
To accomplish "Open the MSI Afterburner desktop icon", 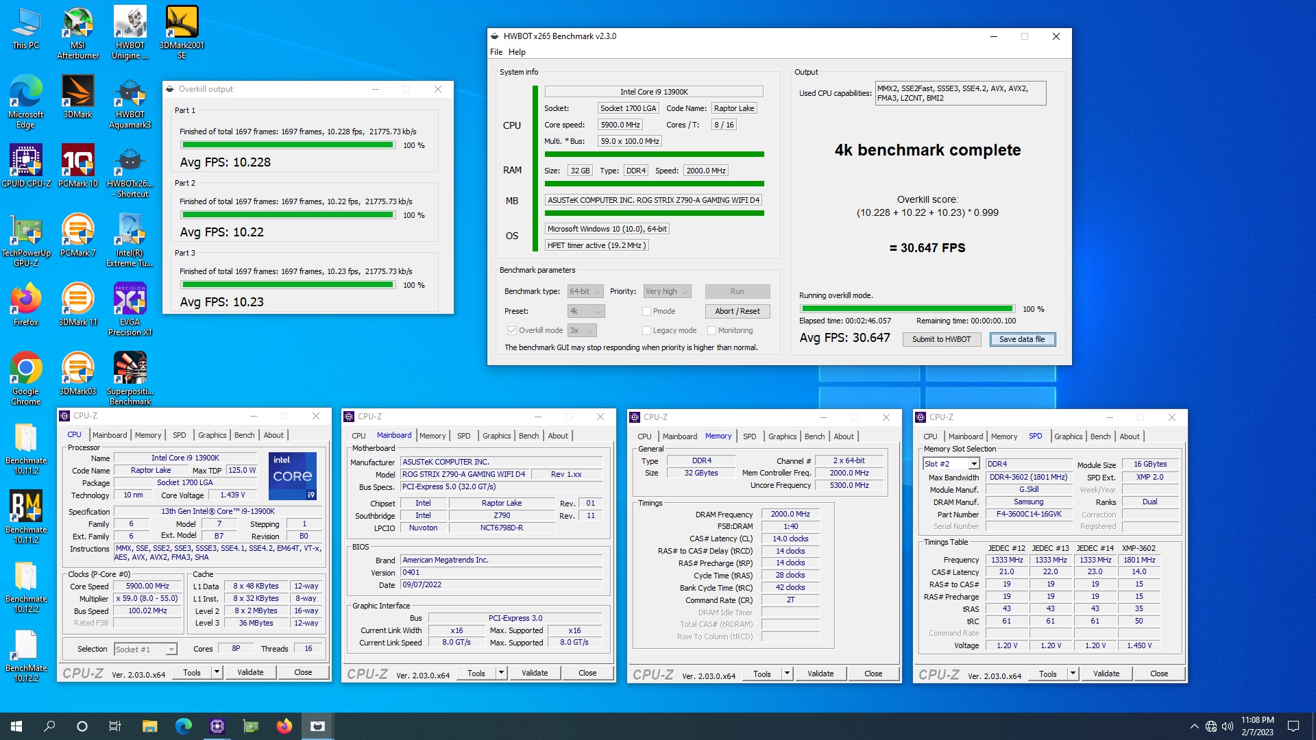I will [x=77, y=32].
